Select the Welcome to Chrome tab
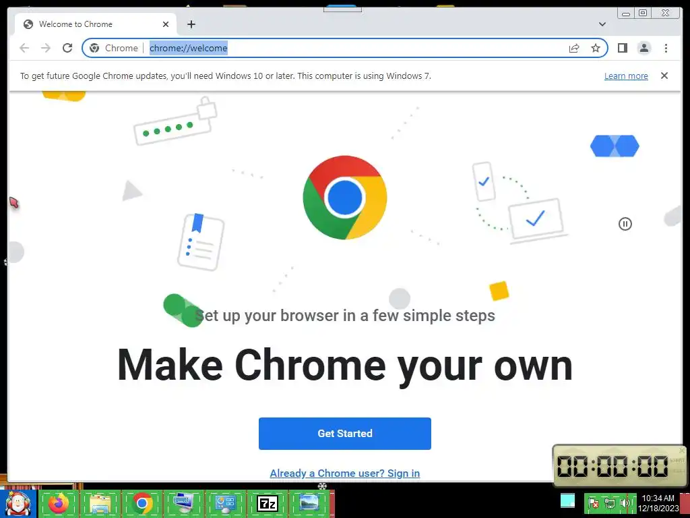The height and width of the screenshot is (518, 690). click(x=96, y=24)
